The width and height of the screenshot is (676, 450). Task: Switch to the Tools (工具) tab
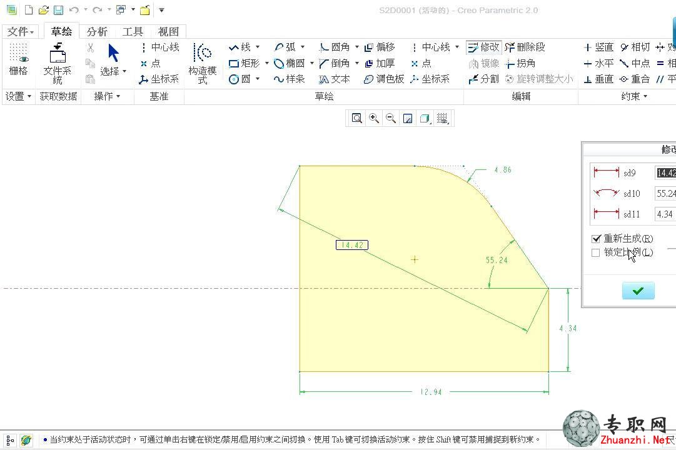pyautogui.click(x=133, y=31)
